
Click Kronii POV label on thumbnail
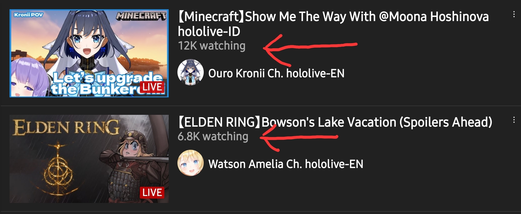click(x=29, y=15)
